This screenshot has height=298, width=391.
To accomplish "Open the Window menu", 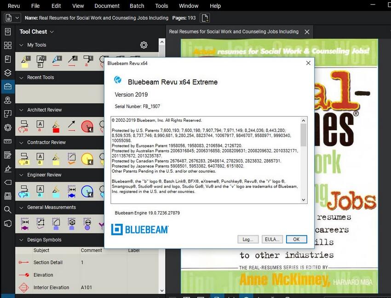I will 189,6.
